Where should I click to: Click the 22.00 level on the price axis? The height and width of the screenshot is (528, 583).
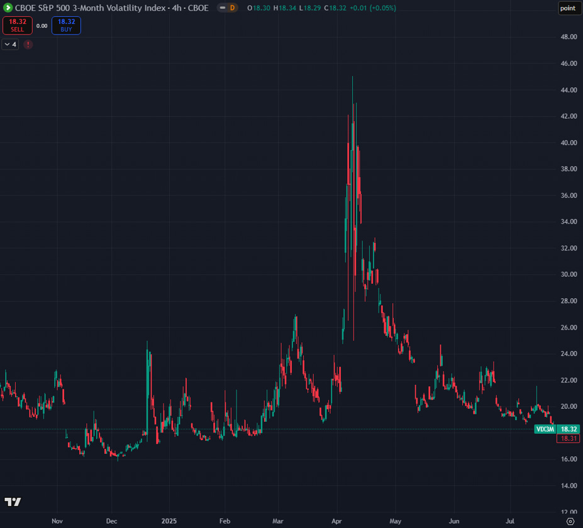pyautogui.click(x=569, y=380)
